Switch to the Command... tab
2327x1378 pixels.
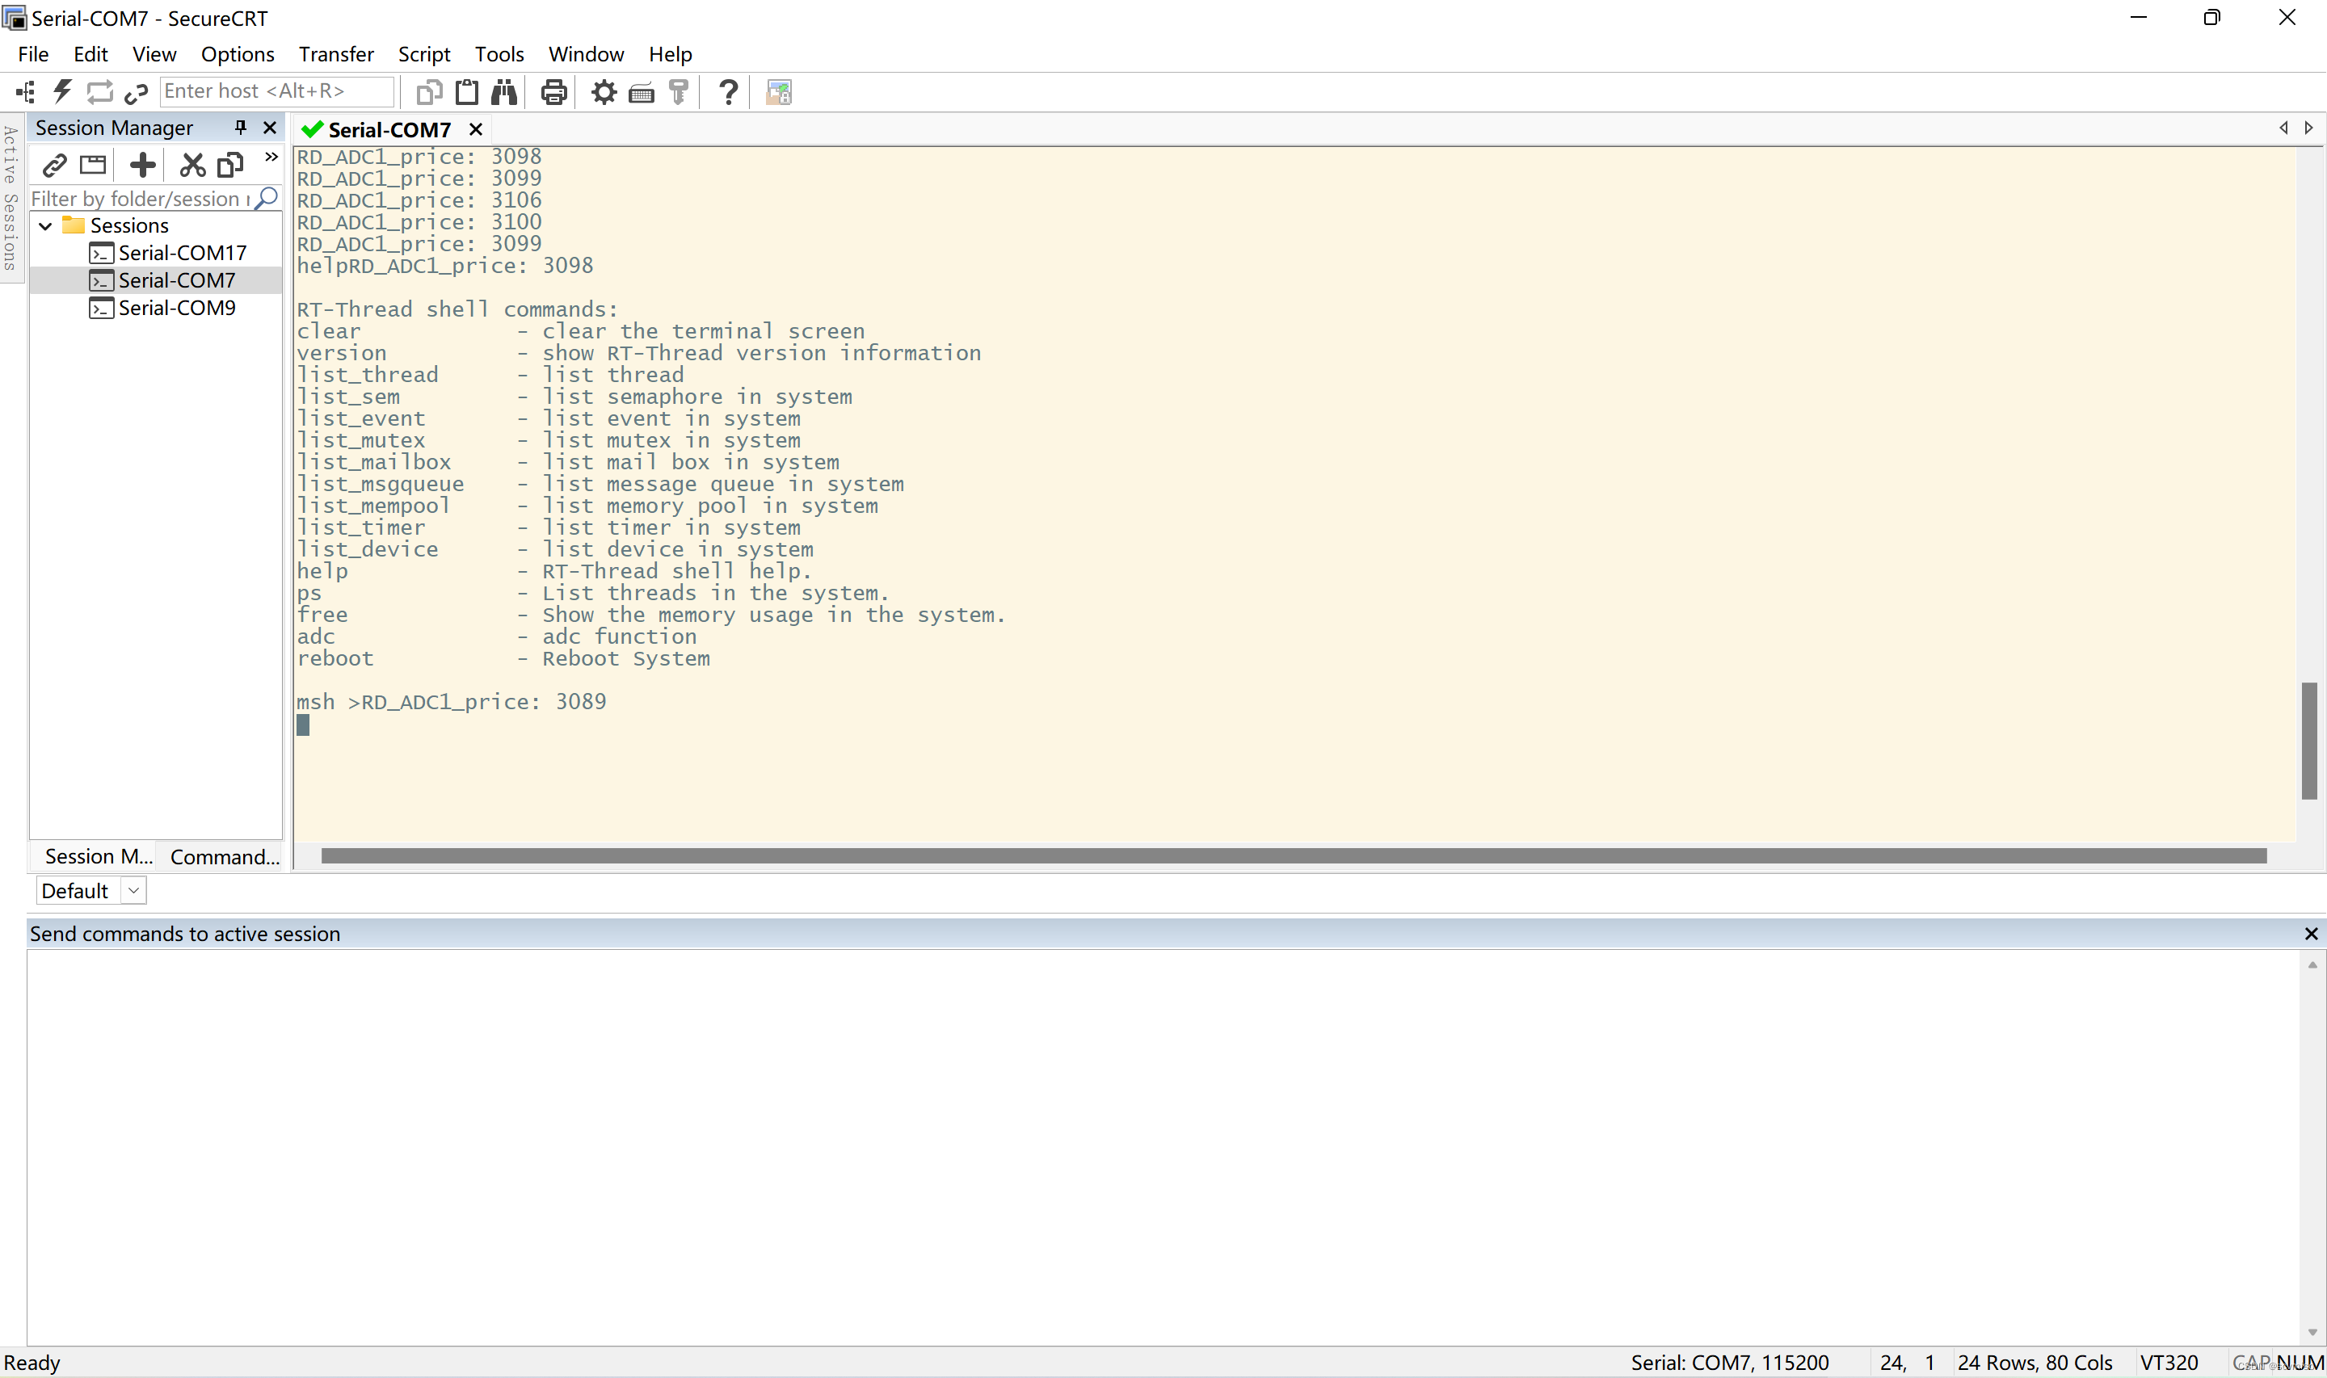tap(224, 856)
